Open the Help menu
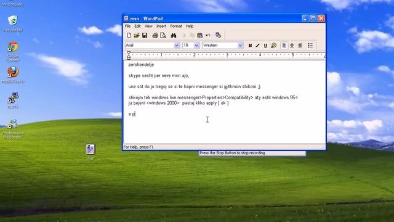394x222 pixels. click(x=190, y=26)
